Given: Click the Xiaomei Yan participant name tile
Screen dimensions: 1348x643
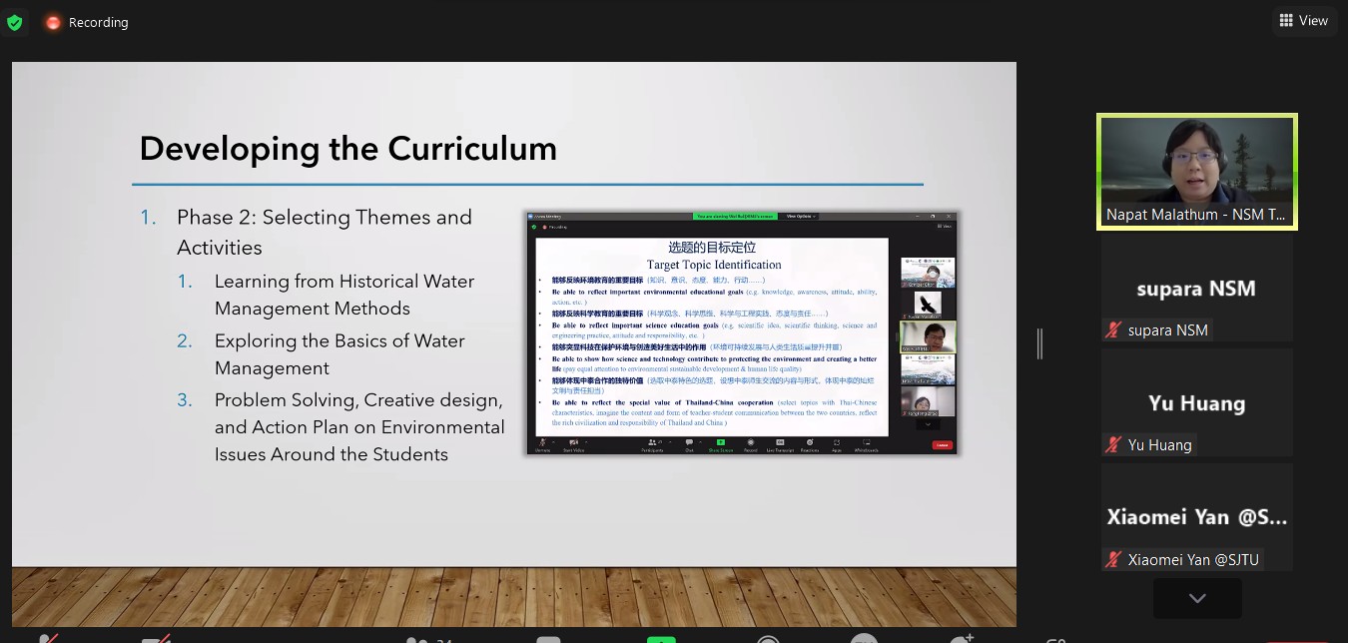Looking at the screenshot, I should (1196, 517).
